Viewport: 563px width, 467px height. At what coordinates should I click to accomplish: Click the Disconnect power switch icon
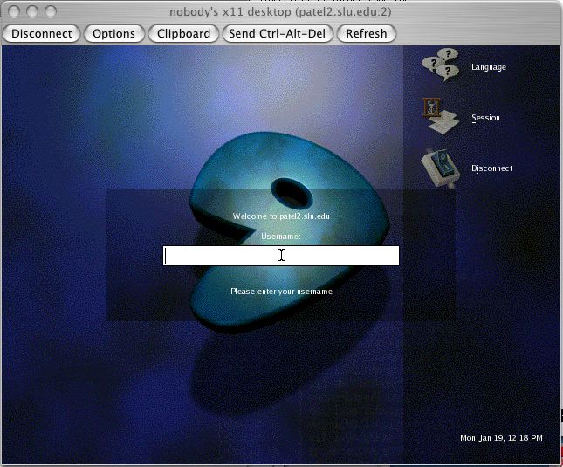tap(441, 168)
